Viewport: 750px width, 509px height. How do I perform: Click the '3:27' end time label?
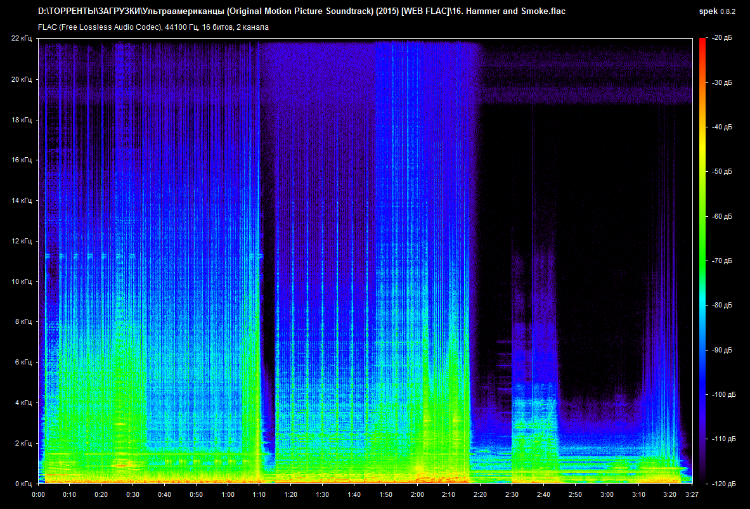tap(692, 494)
